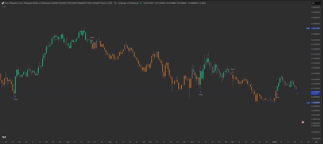
Task: Click the Low 0.0089686 price label
Action: click(x=313, y=103)
